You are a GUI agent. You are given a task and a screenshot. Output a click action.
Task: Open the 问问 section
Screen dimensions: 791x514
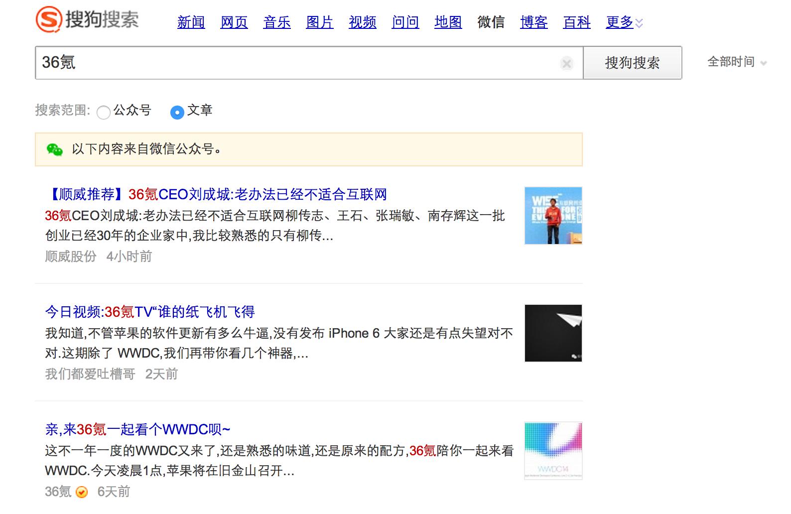(x=405, y=22)
